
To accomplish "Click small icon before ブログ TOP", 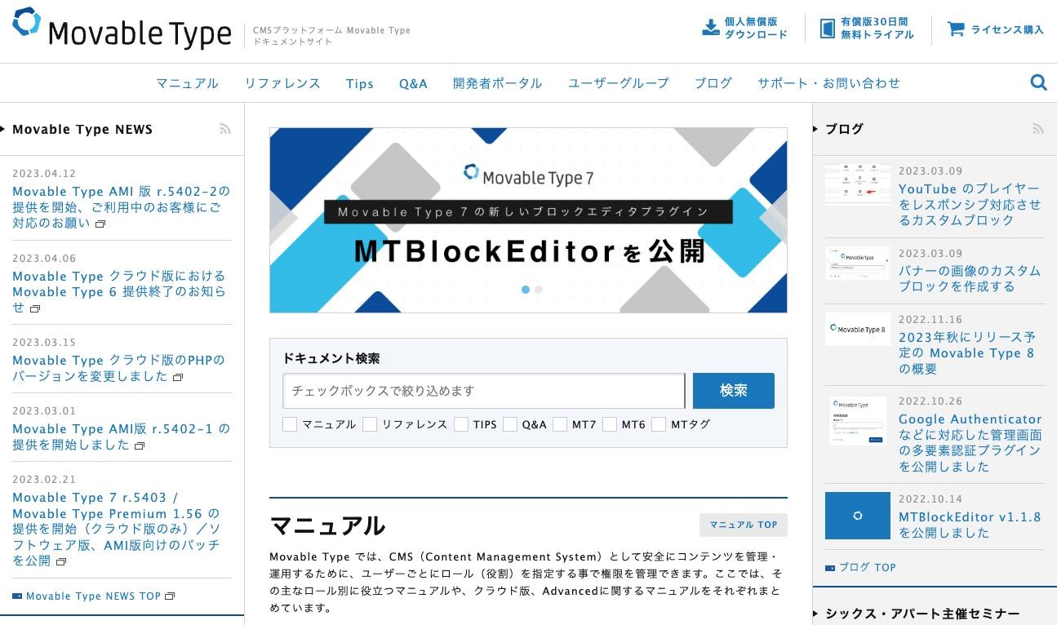I will coord(830,568).
